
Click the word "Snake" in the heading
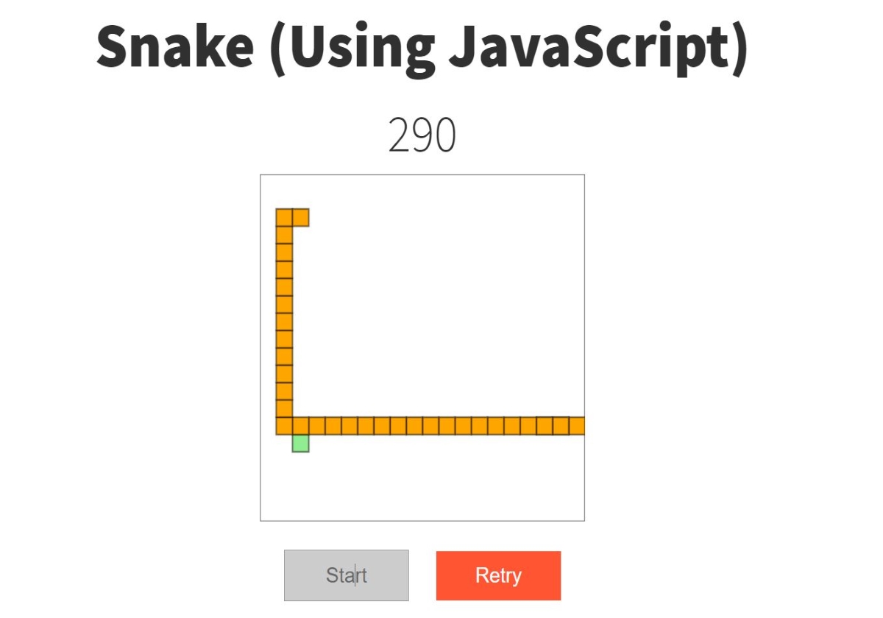(x=175, y=48)
